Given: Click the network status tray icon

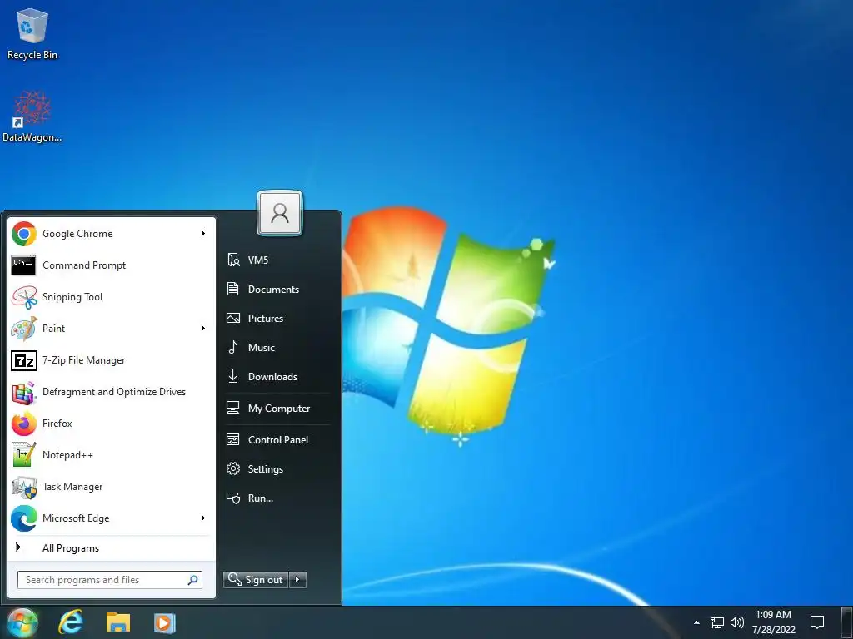Looking at the screenshot, I should [x=717, y=622].
